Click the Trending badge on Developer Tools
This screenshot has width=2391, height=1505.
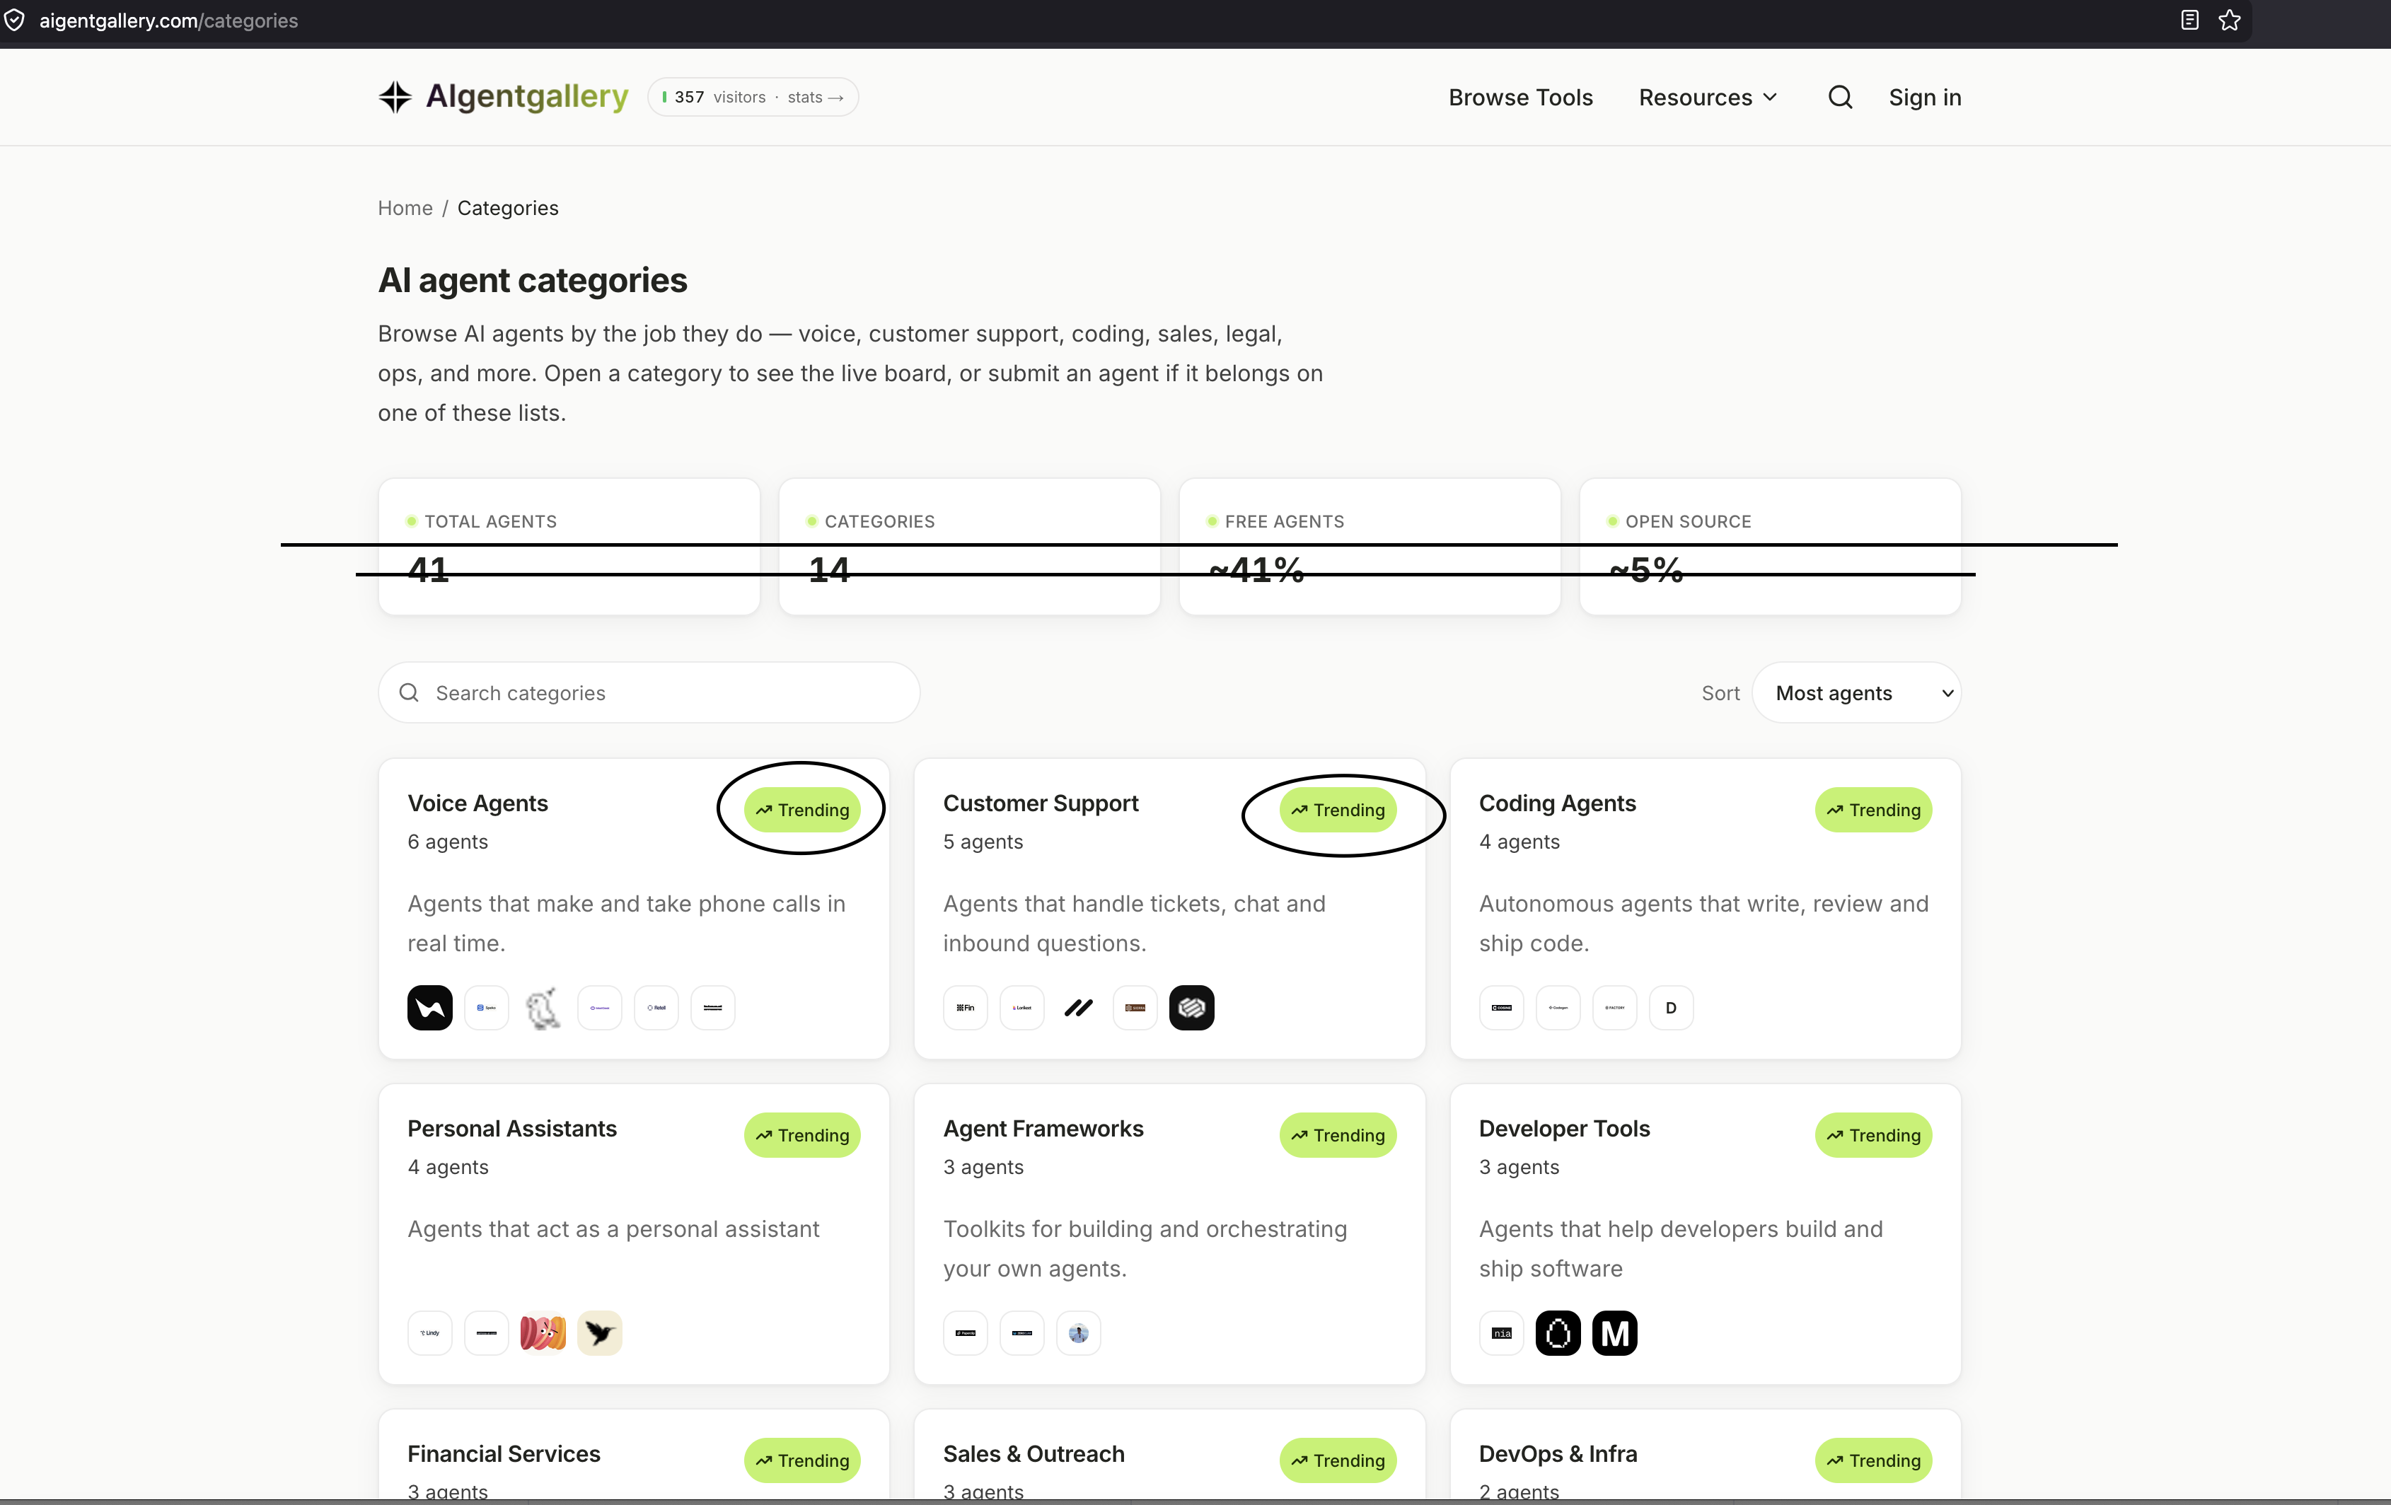pyautogui.click(x=1874, y=1136)
